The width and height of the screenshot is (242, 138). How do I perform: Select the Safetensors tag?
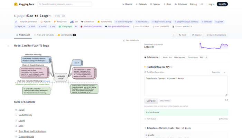click(87, 22)
